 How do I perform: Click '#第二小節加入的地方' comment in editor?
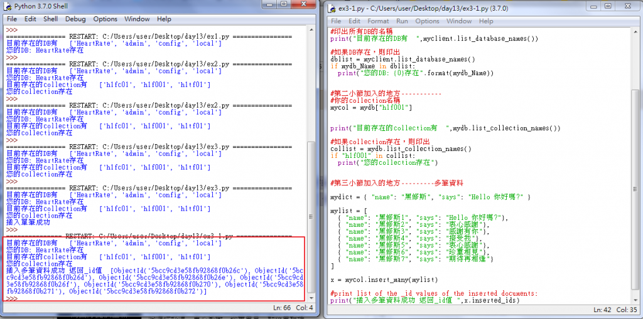(x=386, y=94)
